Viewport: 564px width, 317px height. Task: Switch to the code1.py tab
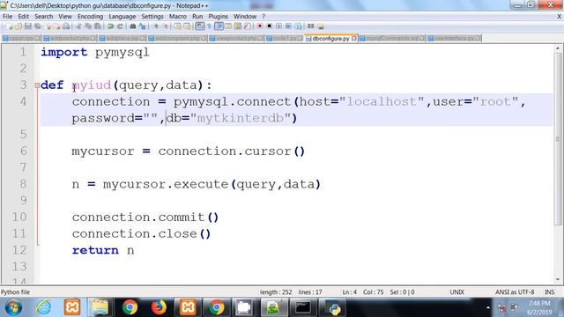pos(285,38)
